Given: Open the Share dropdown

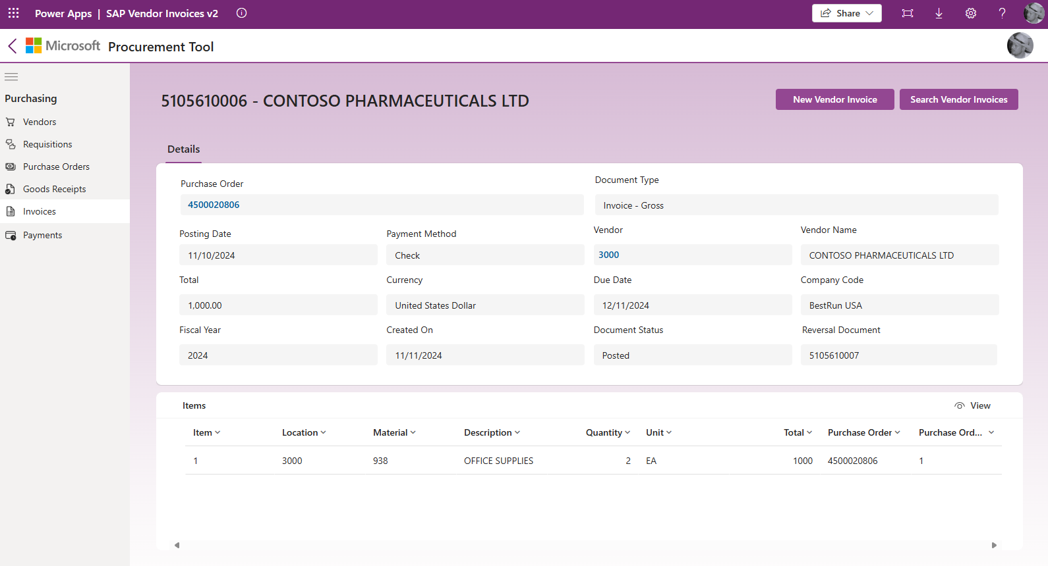Looking at the screenshot, I should [847, 13].
